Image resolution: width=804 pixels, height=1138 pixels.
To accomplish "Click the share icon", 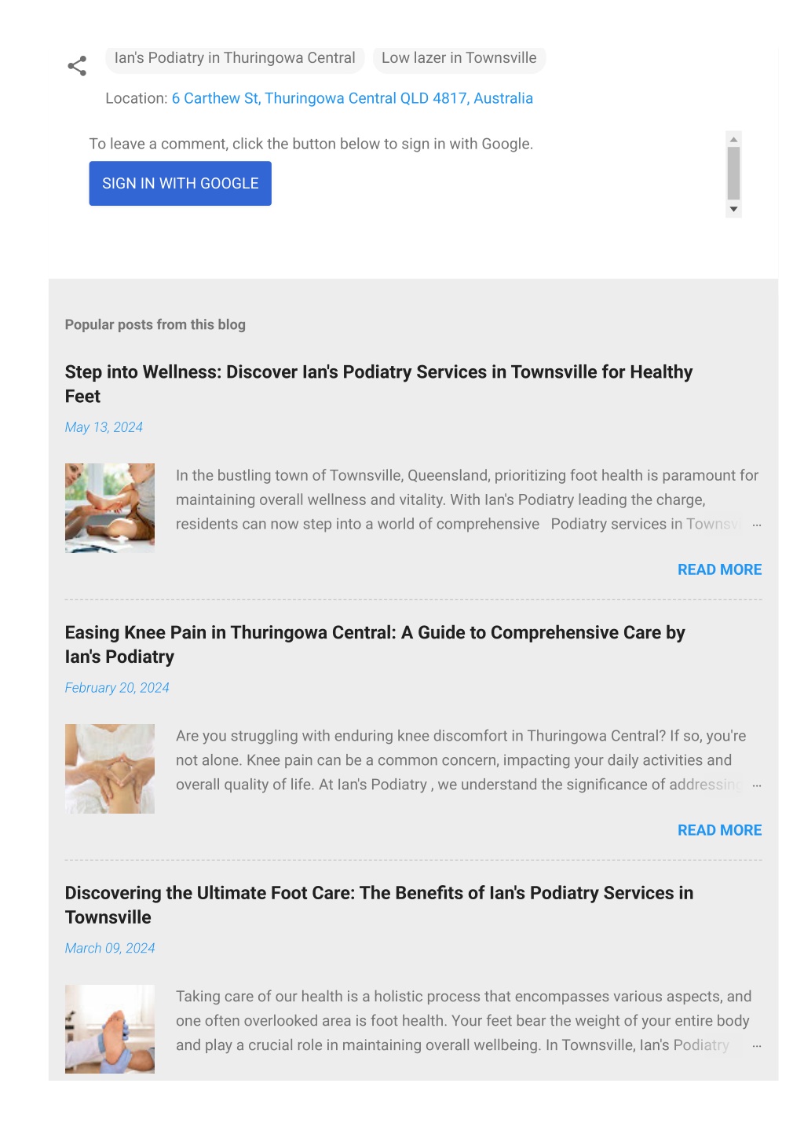I will [x=77, y=66].
